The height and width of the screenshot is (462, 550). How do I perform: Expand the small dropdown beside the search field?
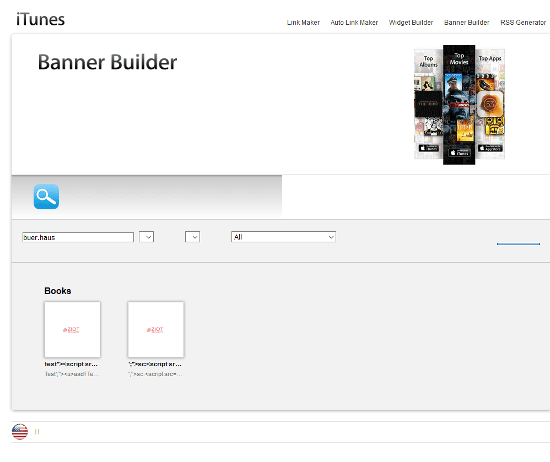pos(146,237)
